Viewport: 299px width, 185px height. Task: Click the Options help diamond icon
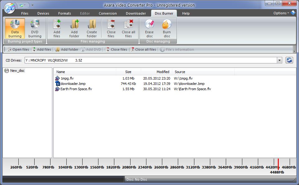click(x=293, y=13)
